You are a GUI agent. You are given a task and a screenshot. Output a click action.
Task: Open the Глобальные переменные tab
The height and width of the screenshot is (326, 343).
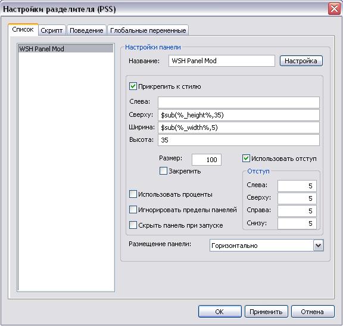coord(148,30)
